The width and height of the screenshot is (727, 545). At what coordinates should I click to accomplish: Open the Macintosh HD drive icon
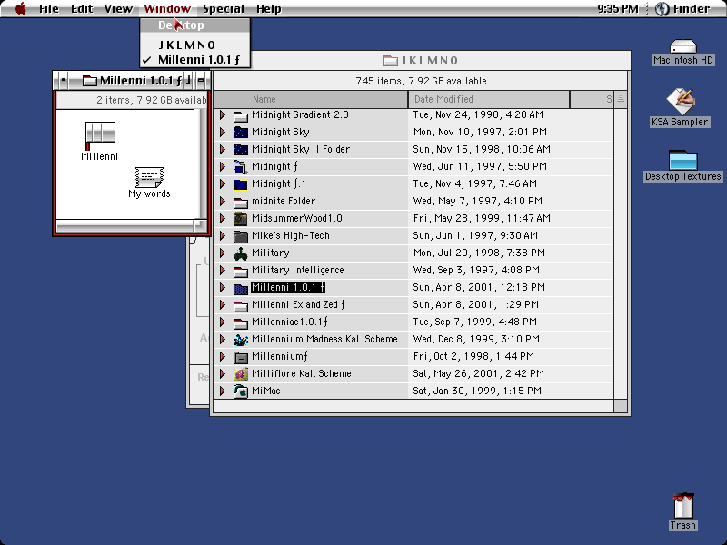click(x=683, y=47)
